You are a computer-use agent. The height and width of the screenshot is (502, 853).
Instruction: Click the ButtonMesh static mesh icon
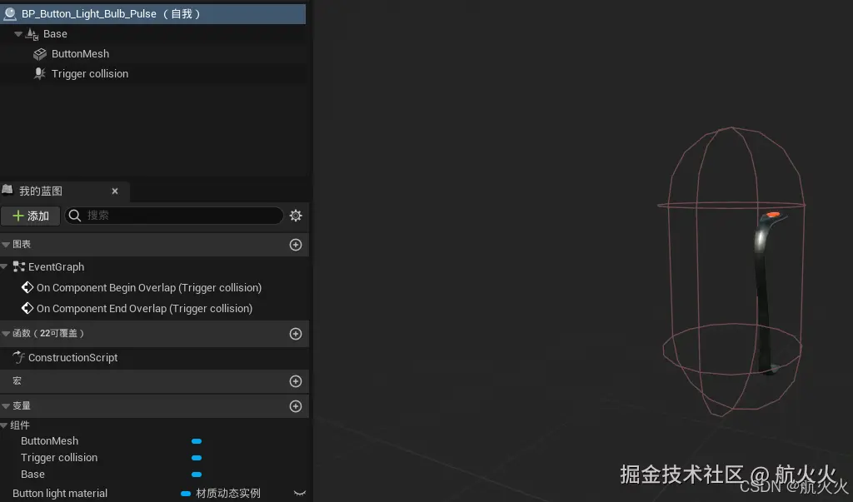point(38,53)
